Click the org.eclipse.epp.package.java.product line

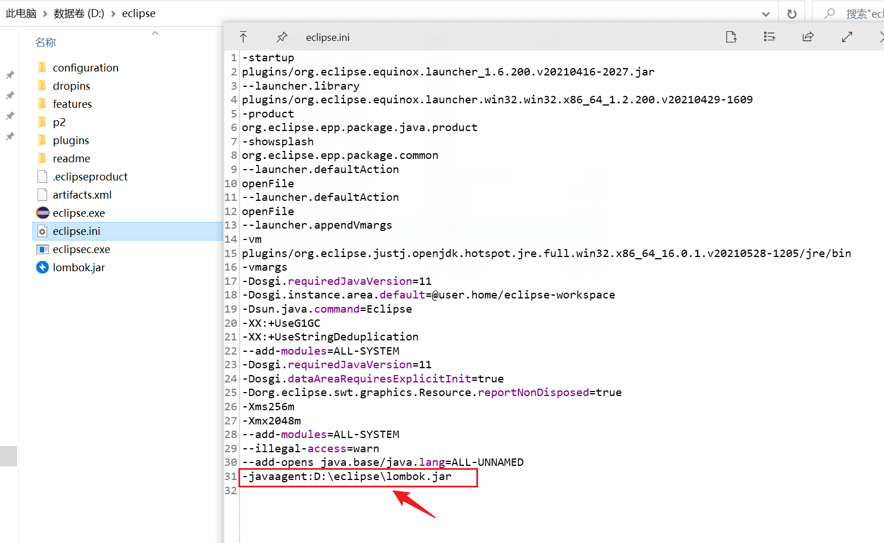359,127
